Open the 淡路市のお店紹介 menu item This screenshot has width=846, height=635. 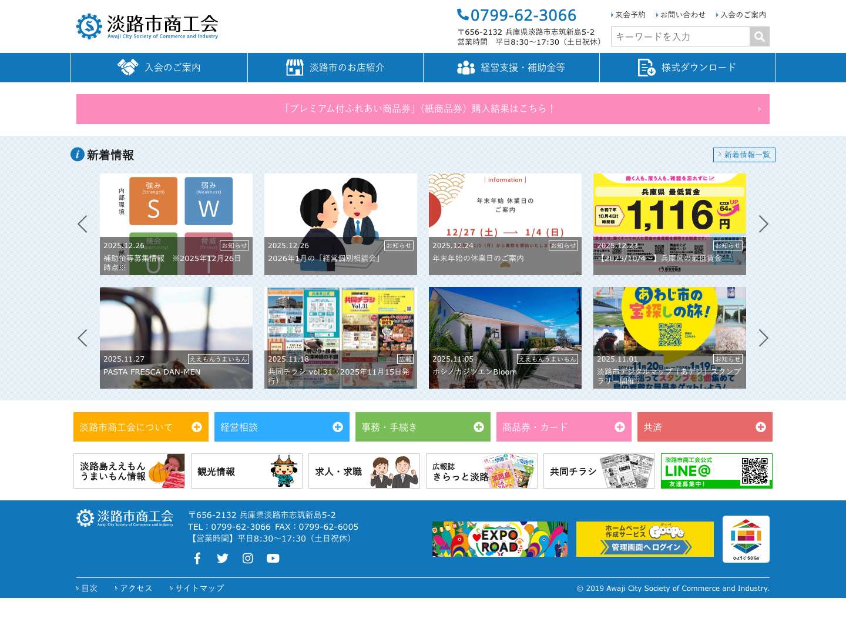click(335, 68)
